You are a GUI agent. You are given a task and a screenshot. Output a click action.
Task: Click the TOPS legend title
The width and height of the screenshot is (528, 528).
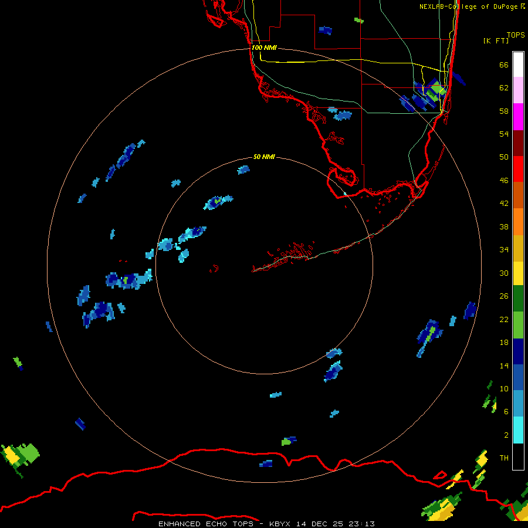(516, 35)
